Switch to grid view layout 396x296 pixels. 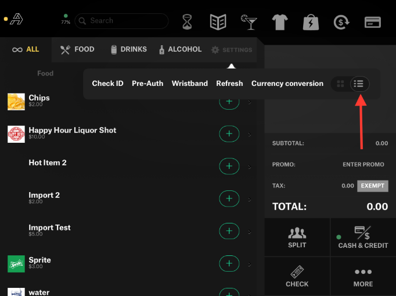point(340,84)
